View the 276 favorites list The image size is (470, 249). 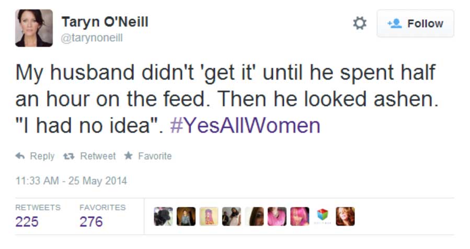pyautogui.click(x=91, y=221)
